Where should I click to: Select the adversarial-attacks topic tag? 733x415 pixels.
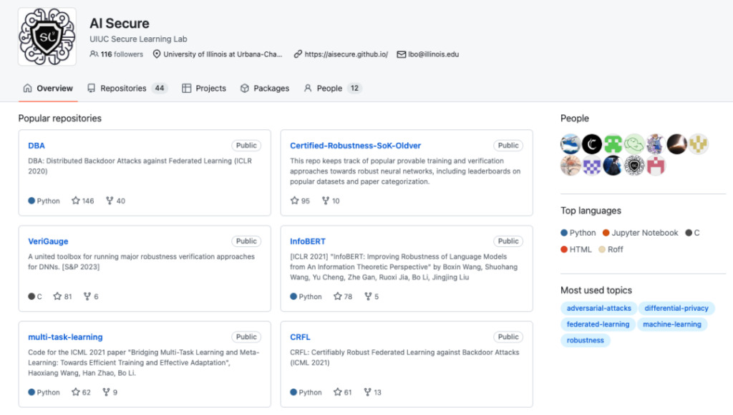(x=599, y=309)
